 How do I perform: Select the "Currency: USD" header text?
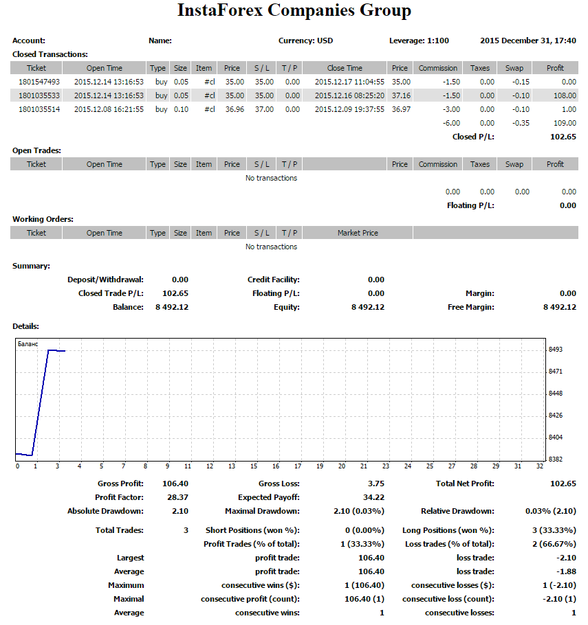click(305, 41)
